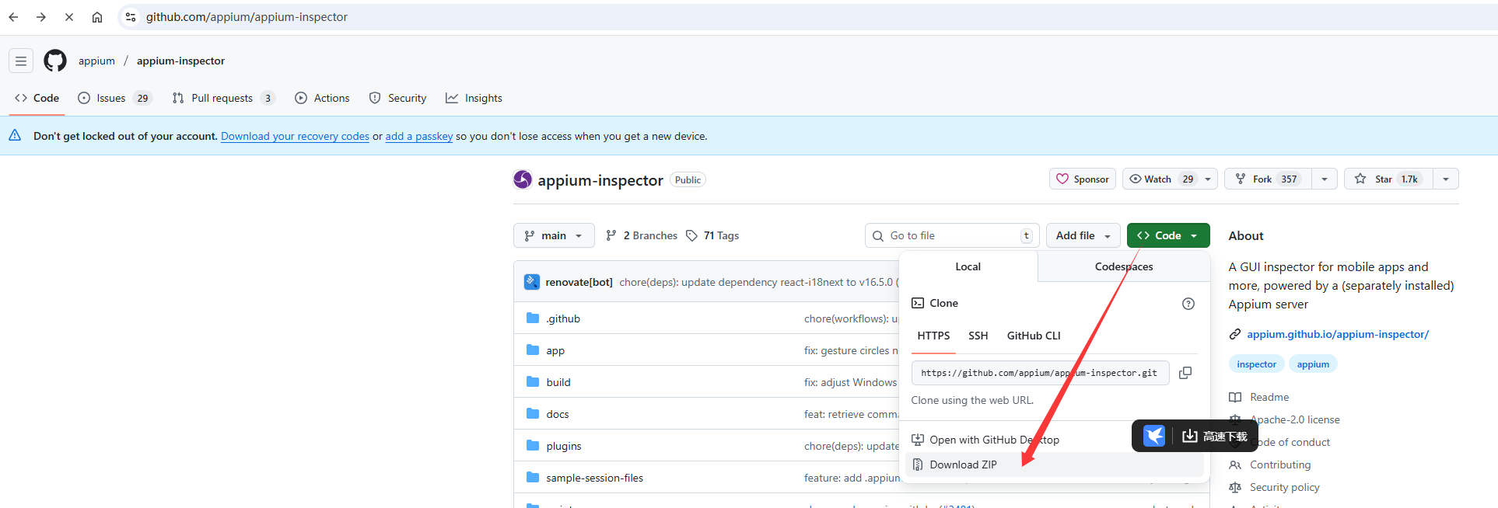The width and height of the screenshot is (1498, 508).
Task: Go back with browser back arrow
Action: (13, 17)
